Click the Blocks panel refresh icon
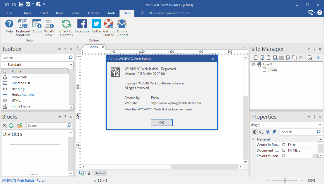This screenshot has width=324, height=184. coord(11,125)
